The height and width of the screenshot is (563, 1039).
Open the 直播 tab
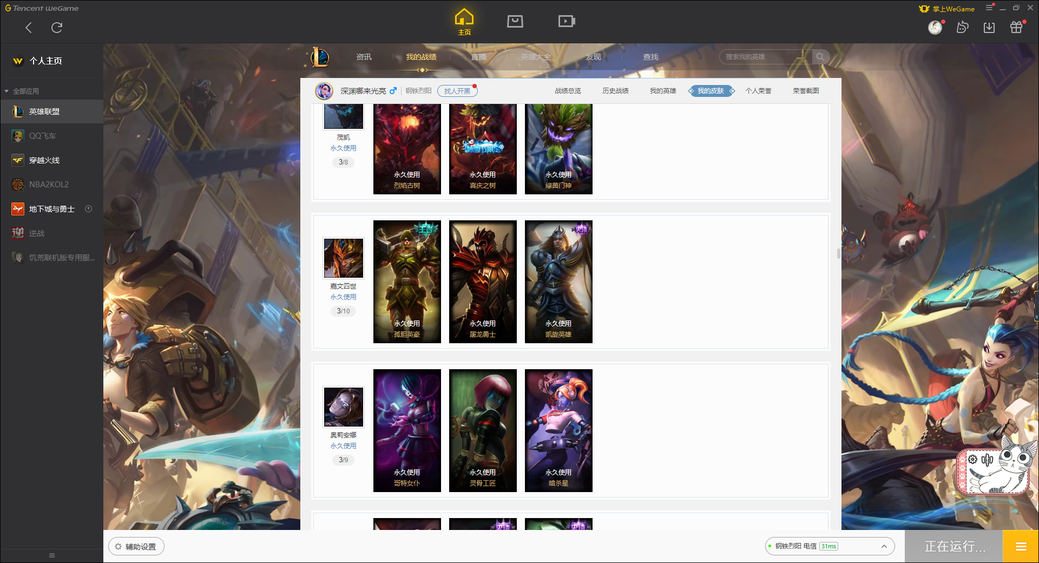click(x=478, y=57)
